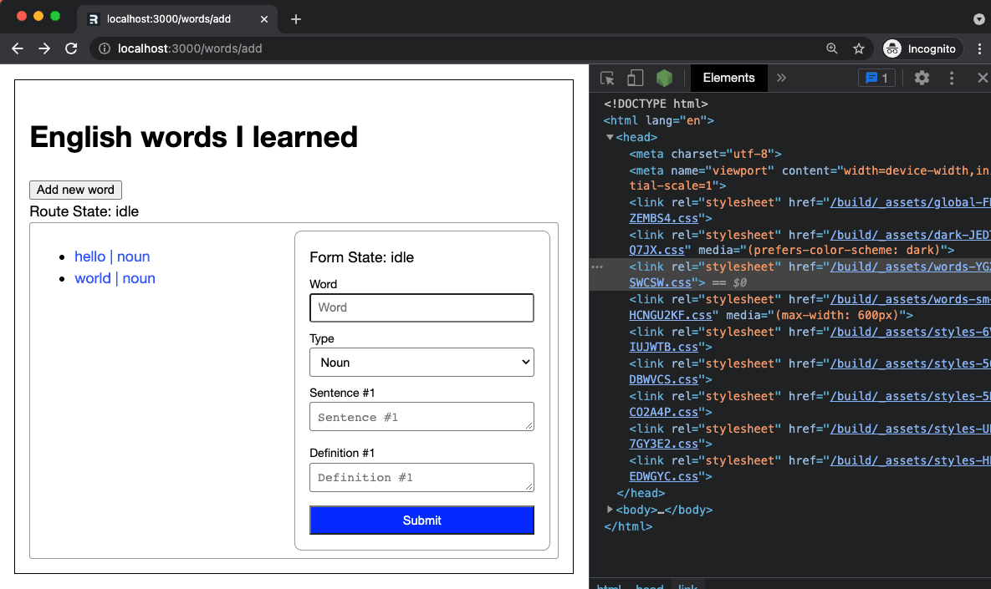Select the inspect element tool in DevTools
Screen dimensions: 991x589
point(606,77)
